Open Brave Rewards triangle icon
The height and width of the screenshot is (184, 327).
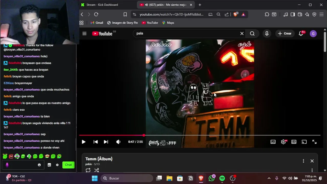click(x=243, y=14)
